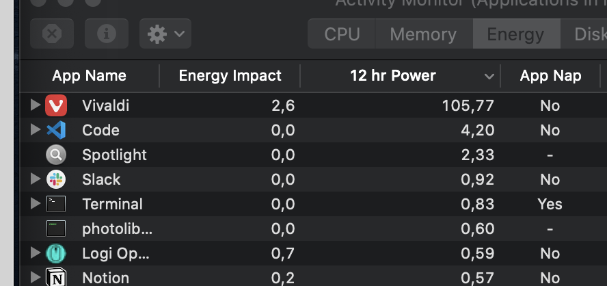
Task: Switch to the CPU tab
Action: pyautogui.click(x=342, y=34)
